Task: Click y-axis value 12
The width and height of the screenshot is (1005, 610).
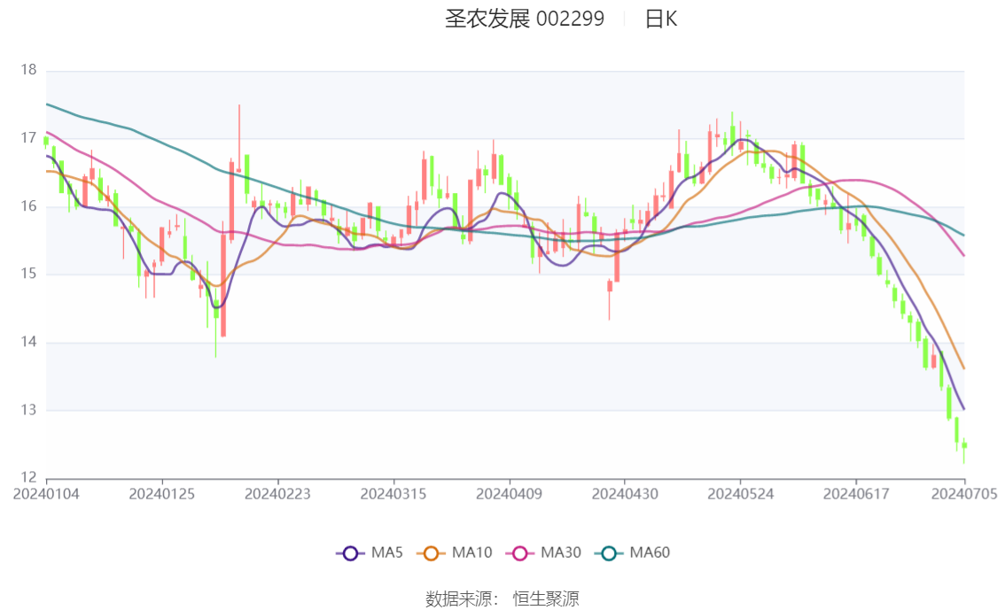Action: click(29, 477)
